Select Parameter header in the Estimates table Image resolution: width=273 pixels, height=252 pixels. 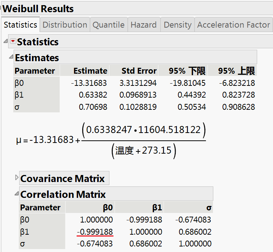(x=35, y=71)
